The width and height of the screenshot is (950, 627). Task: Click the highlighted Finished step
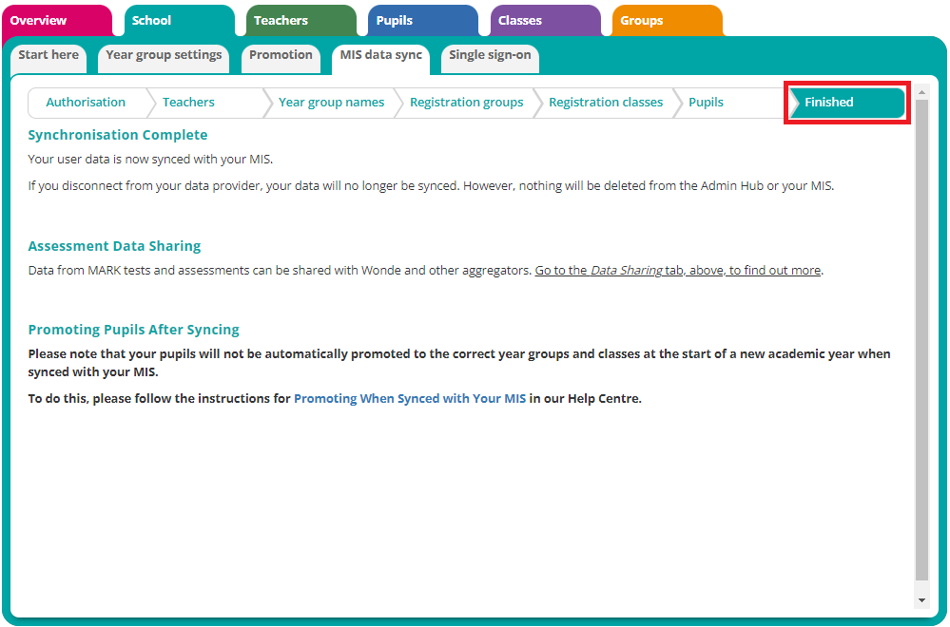pos(846,103)
